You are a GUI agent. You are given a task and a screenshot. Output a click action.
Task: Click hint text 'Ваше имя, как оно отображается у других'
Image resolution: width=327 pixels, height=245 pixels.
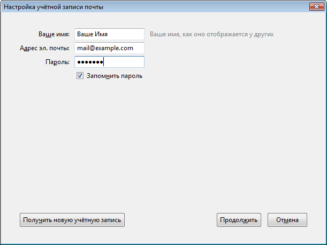coord(212,34)
